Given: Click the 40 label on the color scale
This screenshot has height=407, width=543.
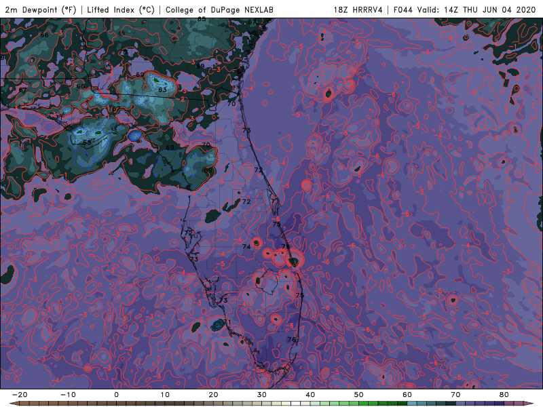Looking at the screenshot, I should click(310, 395).
